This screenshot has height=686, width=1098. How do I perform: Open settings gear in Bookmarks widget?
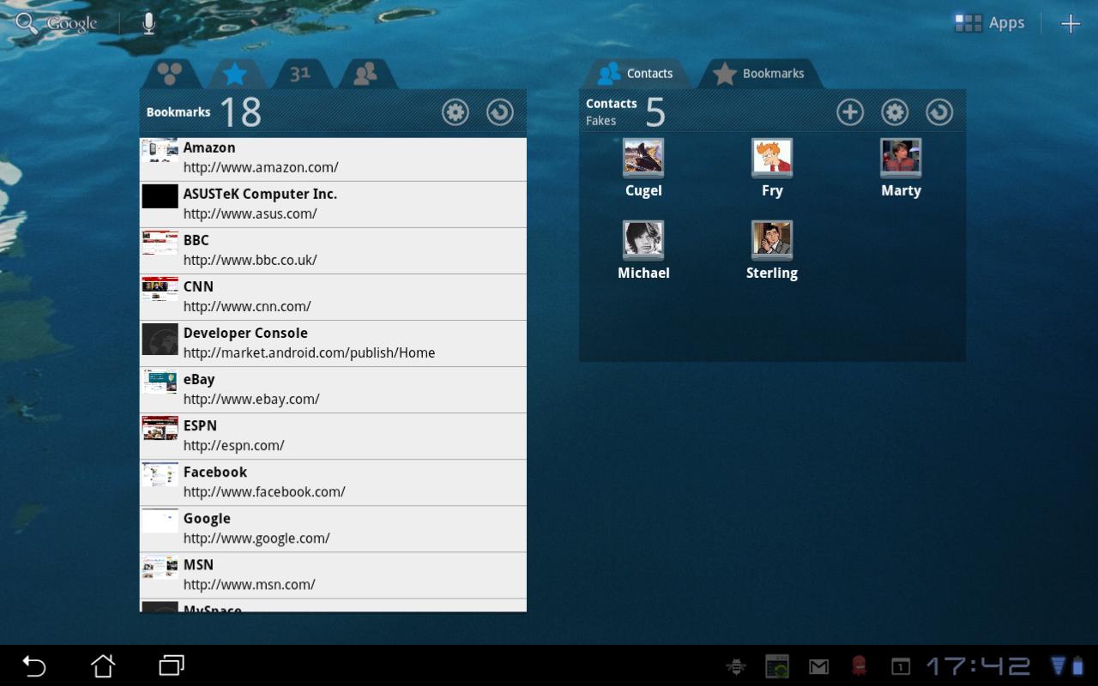coord(455,112)
